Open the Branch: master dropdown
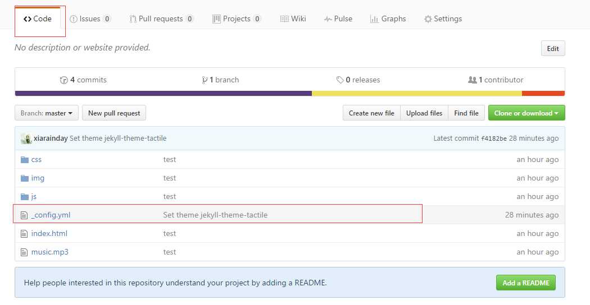This screenshot has width=590, height=305. coord(47,113)
